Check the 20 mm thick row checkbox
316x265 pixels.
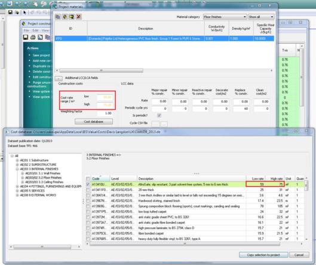[88, 190]
